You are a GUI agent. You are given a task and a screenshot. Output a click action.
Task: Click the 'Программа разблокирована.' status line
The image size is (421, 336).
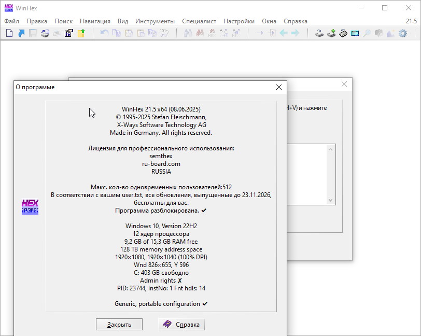tap(161, 211)
